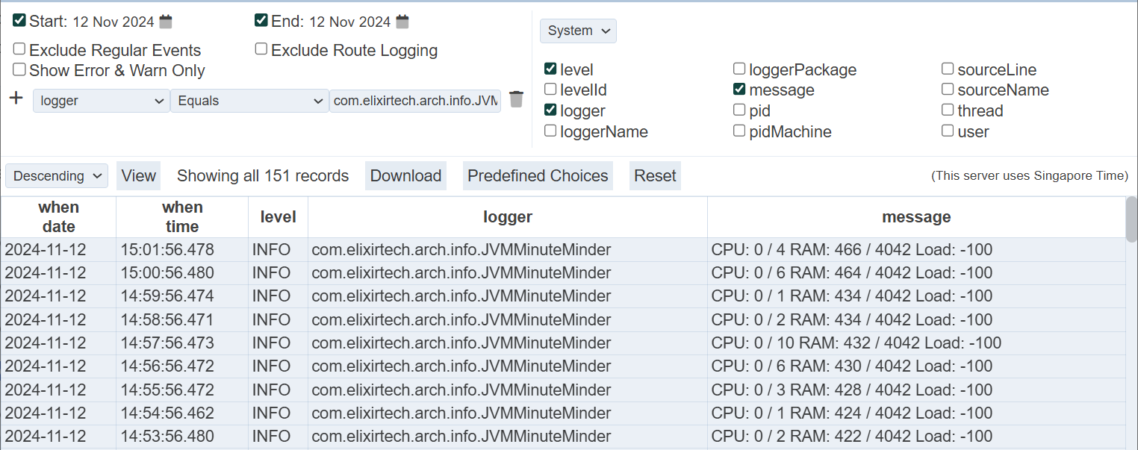This screenshot has width=1138, height=450.
Task: Open the Equals operator dropdown
Action: pos(249,101)
